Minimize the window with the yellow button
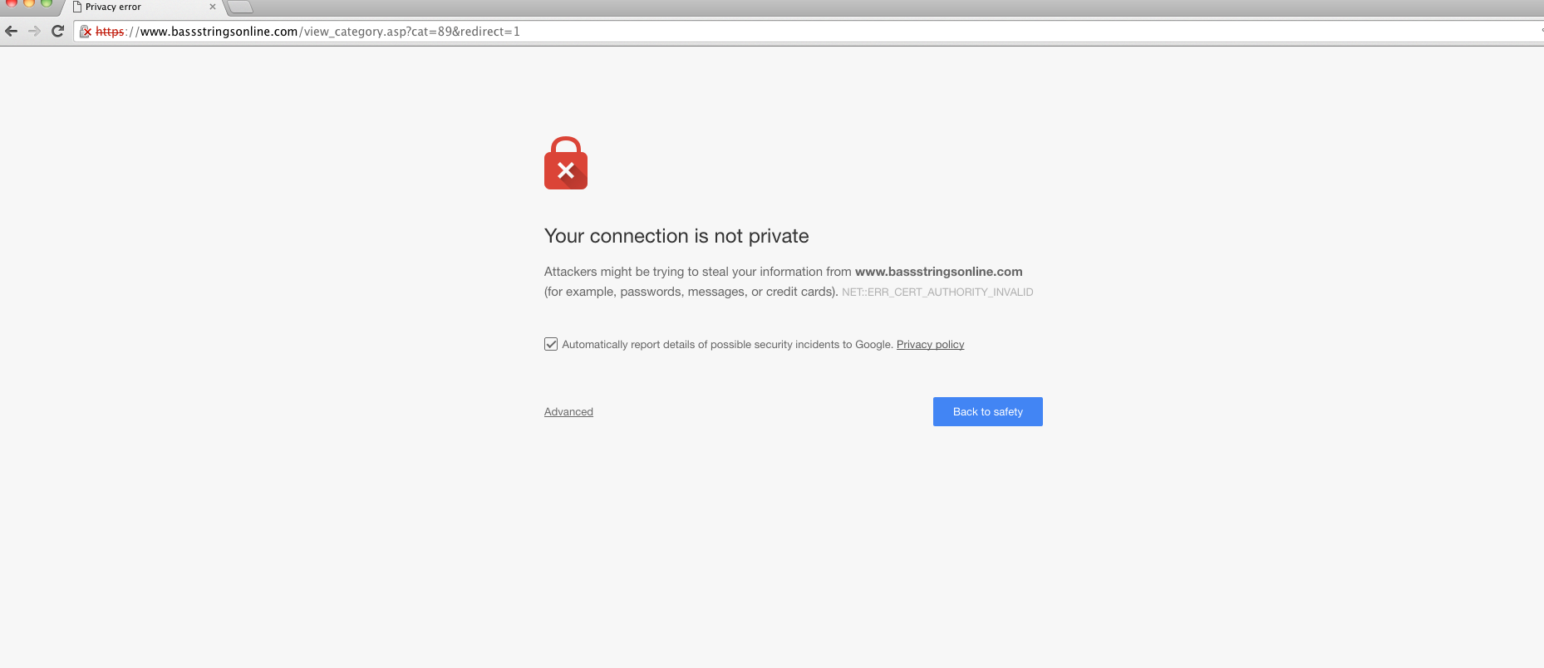1544x668 pixels. [x=29, y=2]
